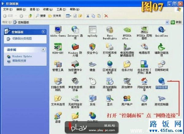
Task: Open 收藏 menu
Action: pos(48,9)
